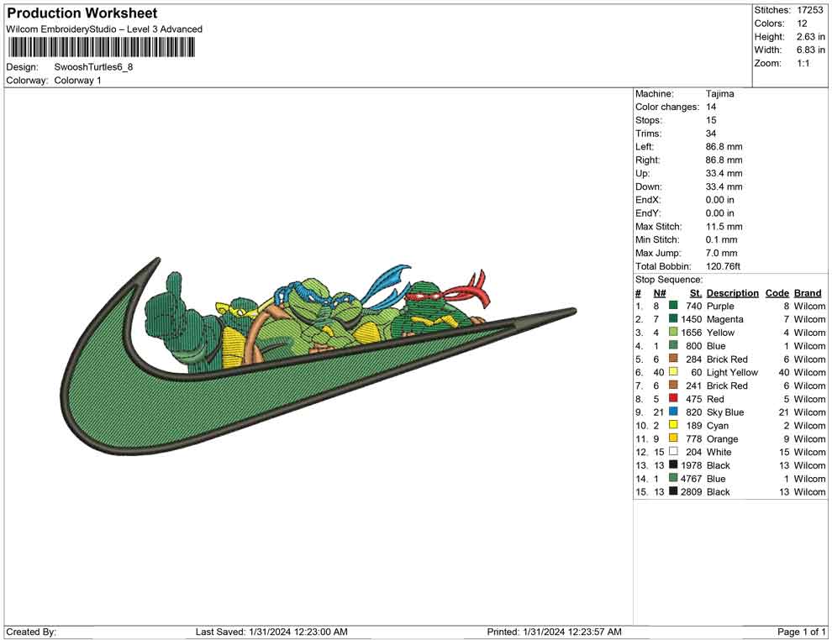This screenshot has height=640, width=832.
Task: Click the Brand column header
Action: tap(808, 293)
